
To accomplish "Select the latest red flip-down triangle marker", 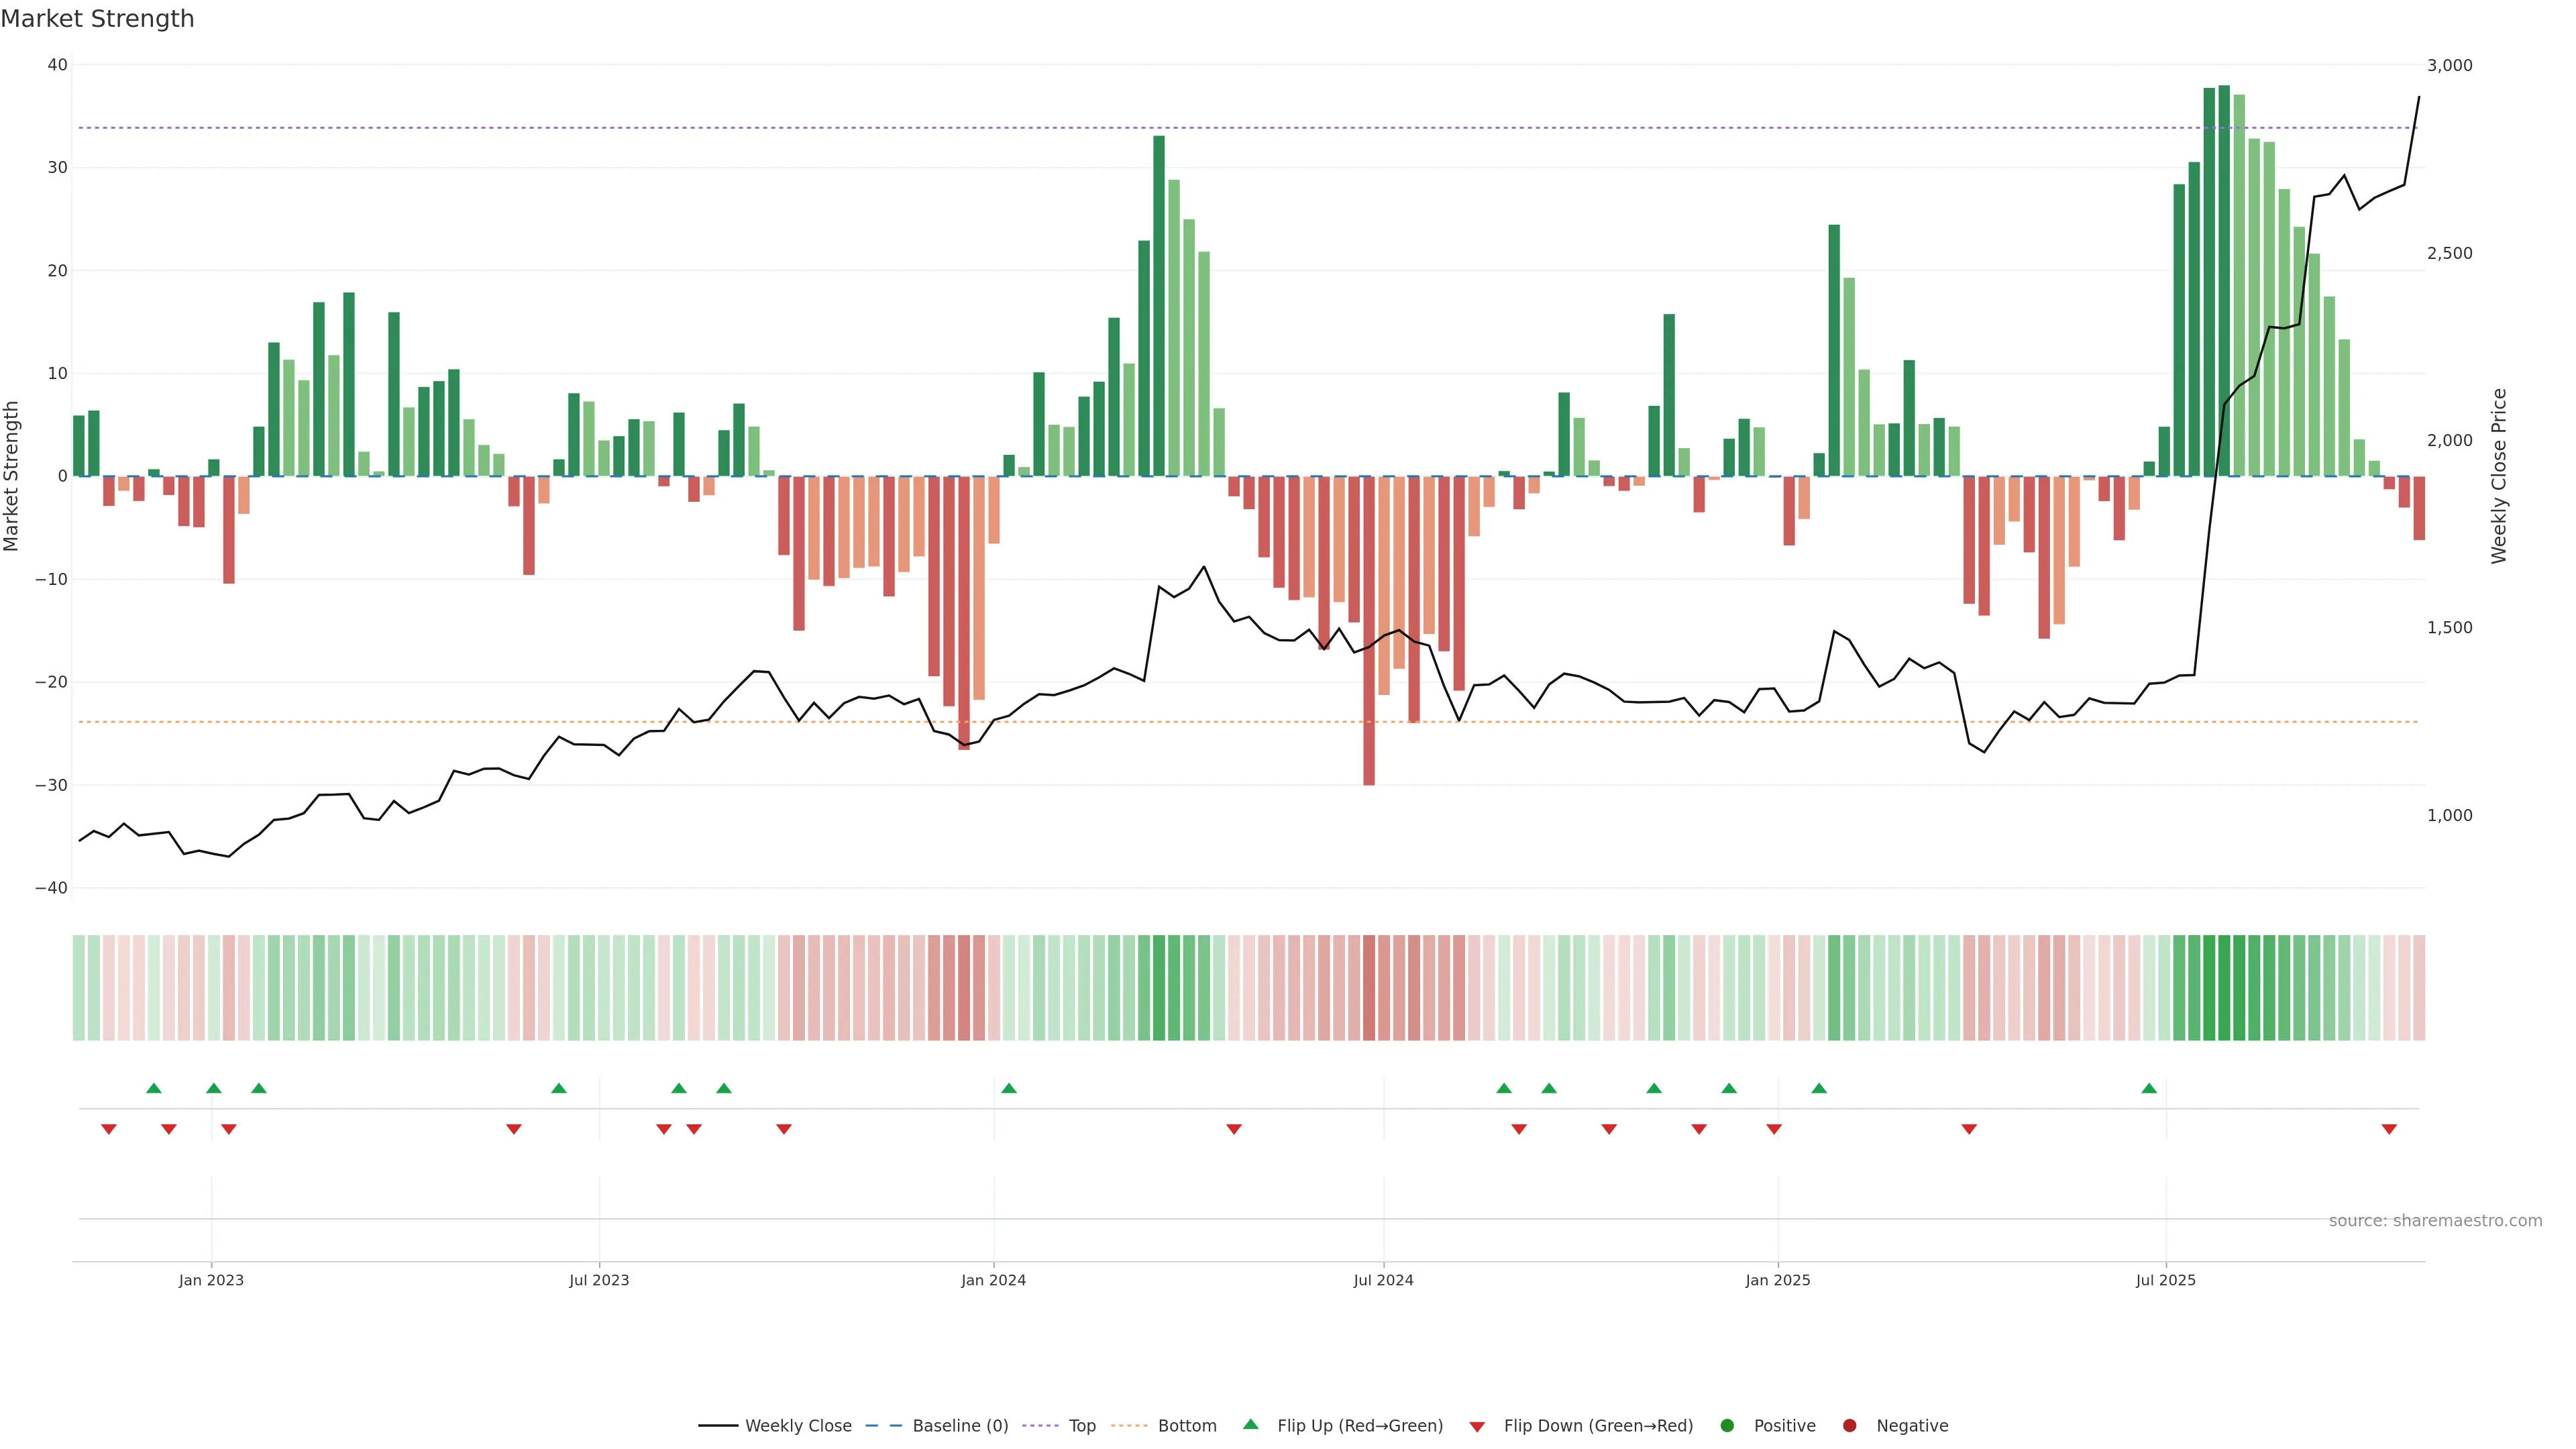I will click(x=2389, y=1129).
